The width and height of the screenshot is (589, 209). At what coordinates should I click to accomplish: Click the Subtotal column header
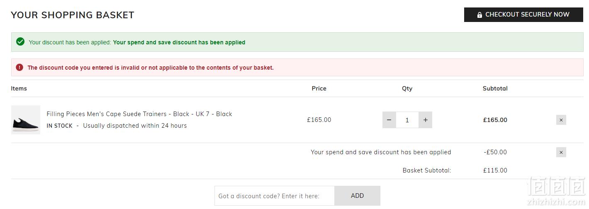[495, 88]
